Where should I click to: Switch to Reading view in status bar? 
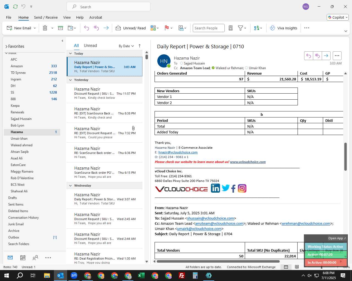pos(297,267)
